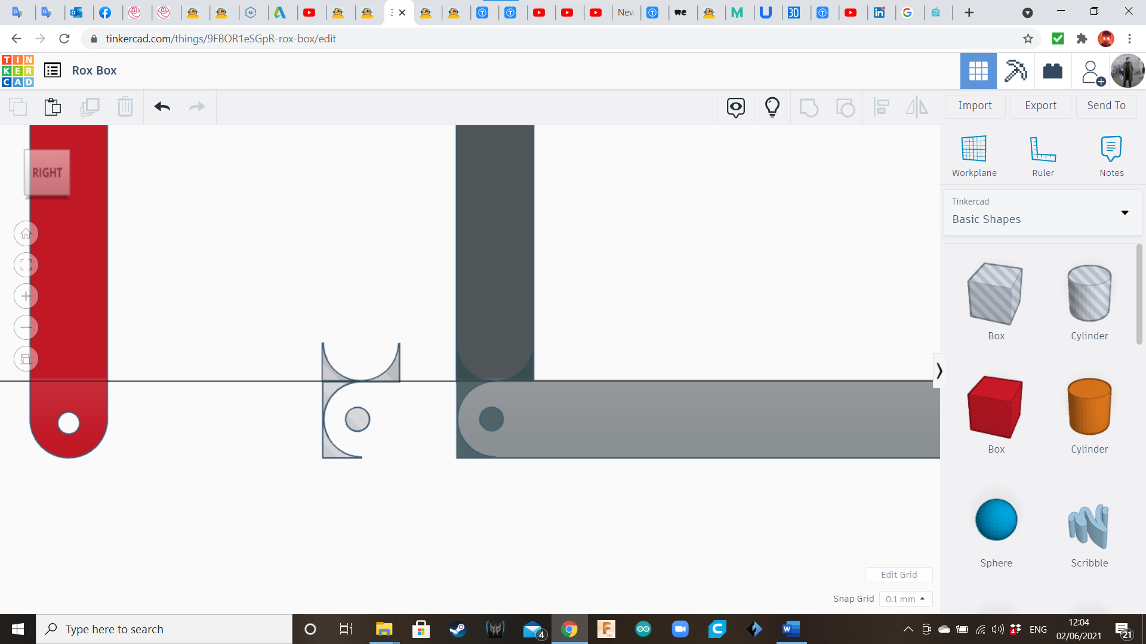Image resolution: width=1146 pixels, height=644 pixels.
Task: Toggle orthographic perspective view button
Action: (26, 359)
